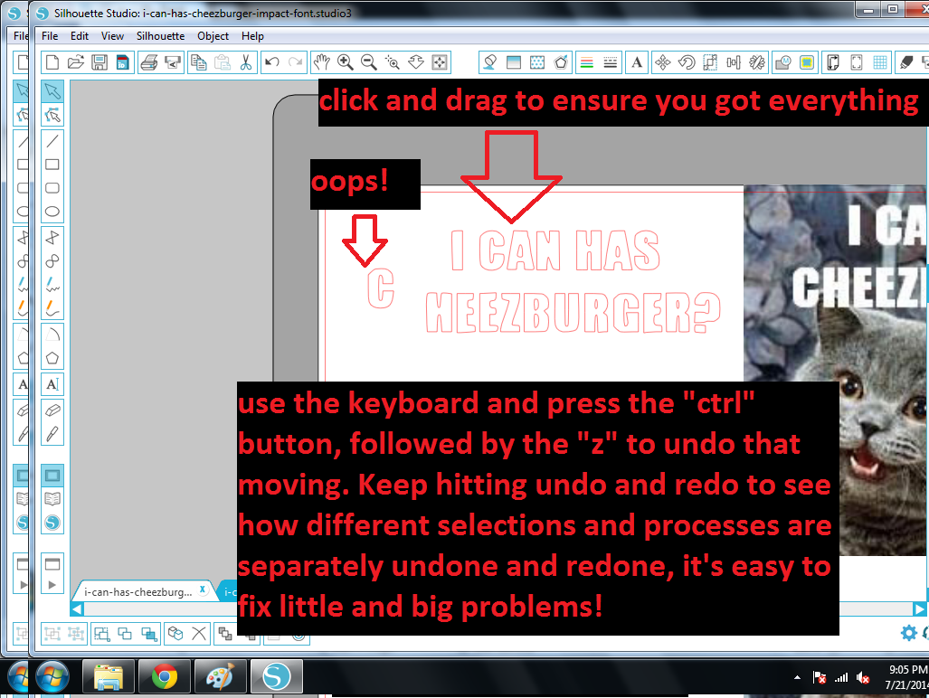Choose the Select arrow tool in left toolbar
The width and height of the screenshot is (929, 698).
point(52,91)
